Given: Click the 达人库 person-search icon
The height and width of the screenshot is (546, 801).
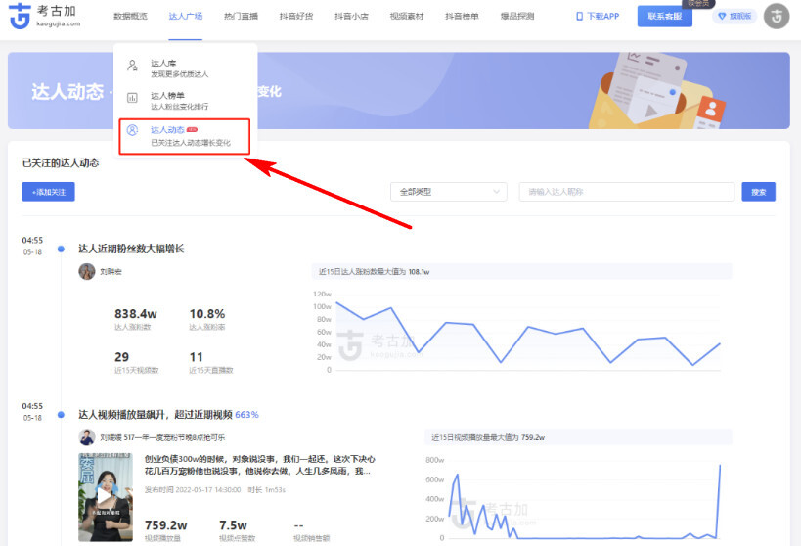Looking at the screenshot, I should click(132, 67).
